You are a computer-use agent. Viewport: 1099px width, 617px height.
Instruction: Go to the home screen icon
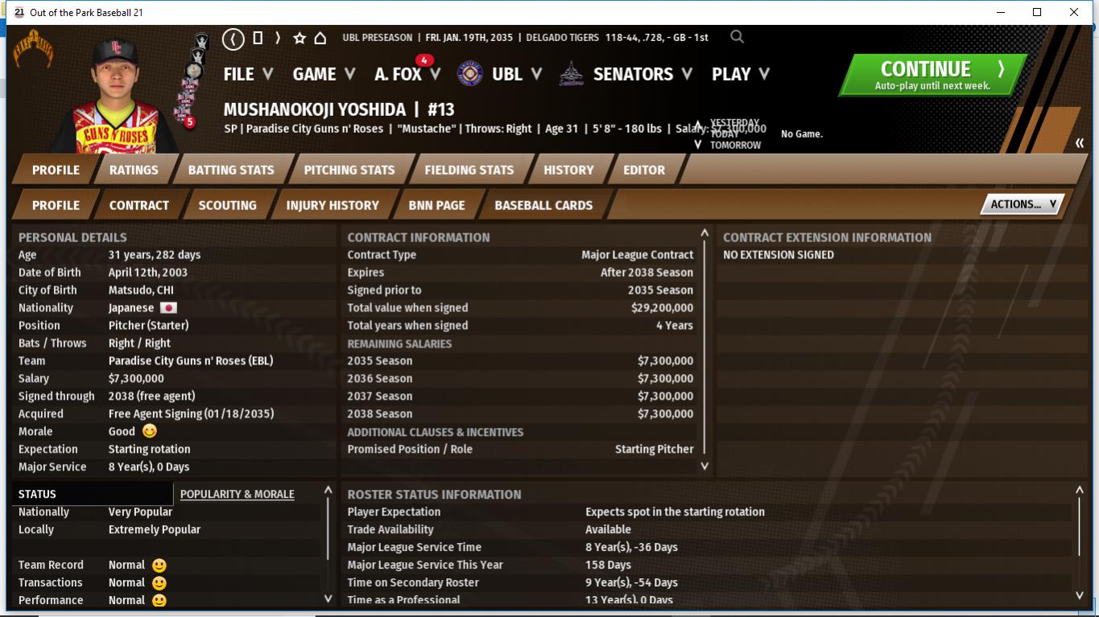click(x=320, y=38)
